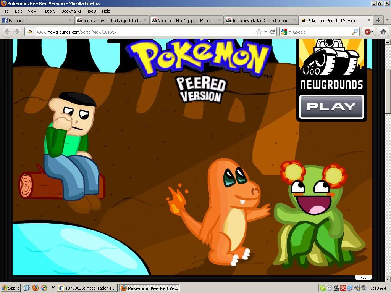Click the Forward navigation arrow
The image size is (391, 293).
tap(17, 32)
